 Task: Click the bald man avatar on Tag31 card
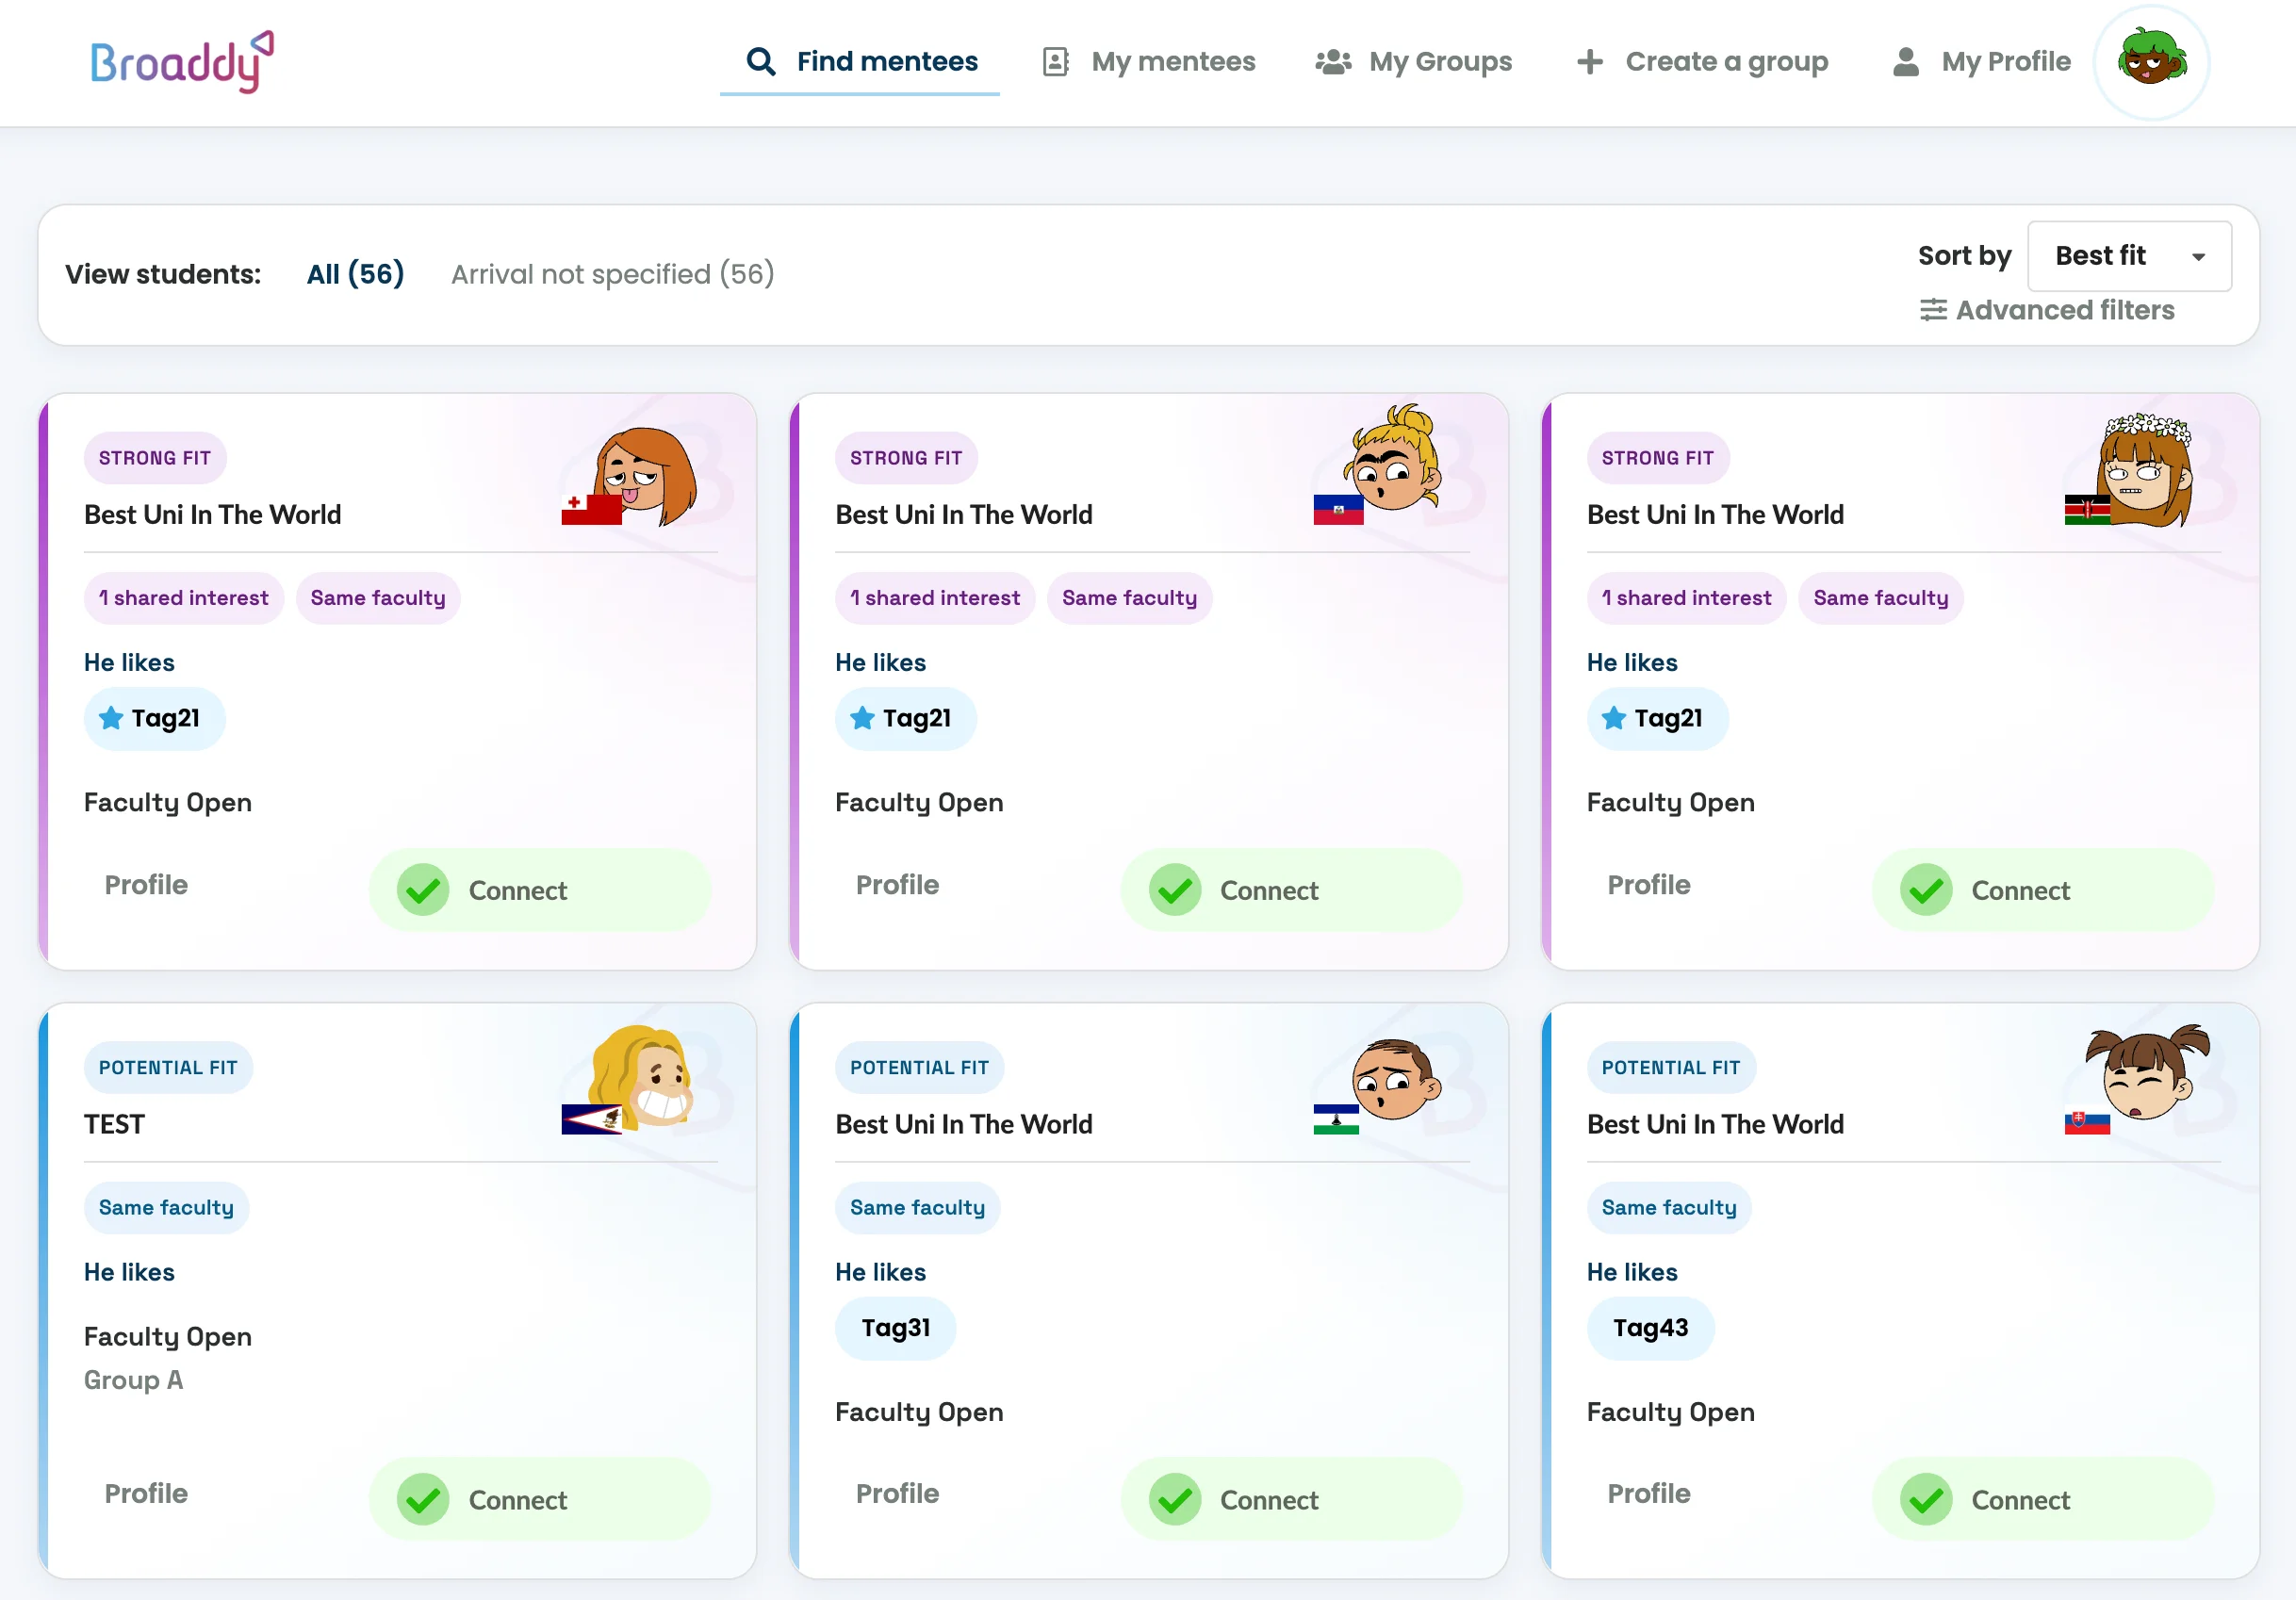(1396, 1080)
